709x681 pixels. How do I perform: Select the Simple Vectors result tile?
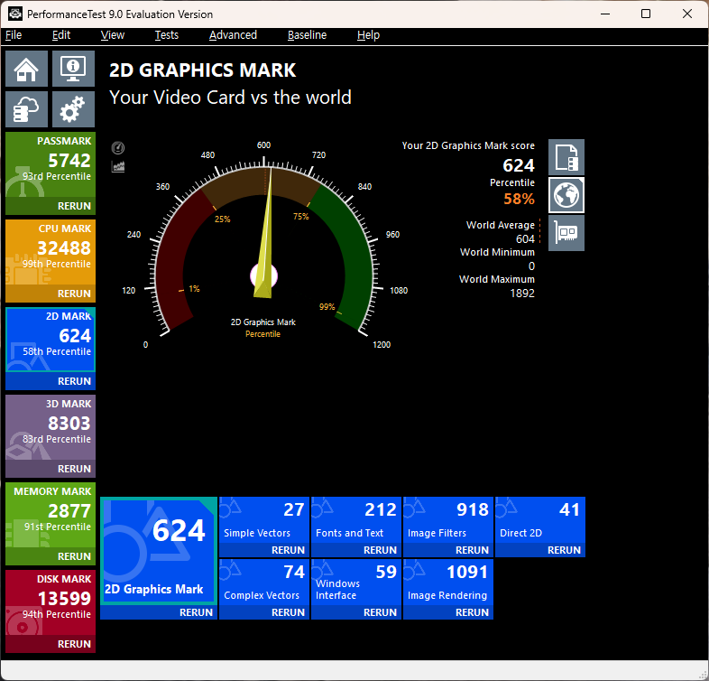click(264, 520)
